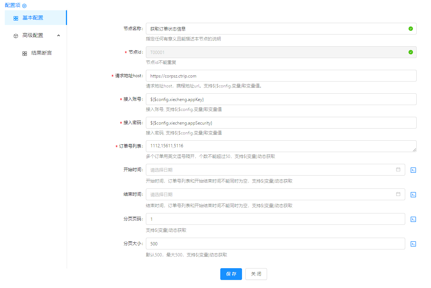431x288 pixels.
Task: Collapse the 高级配置 menu chevron
Action: pos(58,35)
